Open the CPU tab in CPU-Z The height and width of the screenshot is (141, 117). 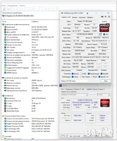(x=62, y=89)
